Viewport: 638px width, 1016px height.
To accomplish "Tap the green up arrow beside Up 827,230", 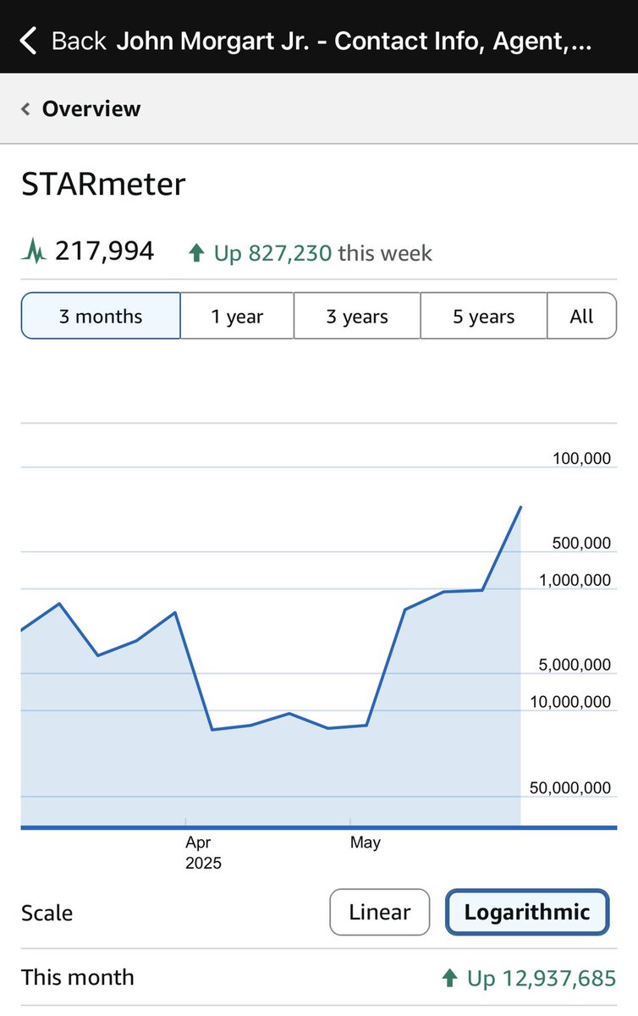I will click(196, 252).
